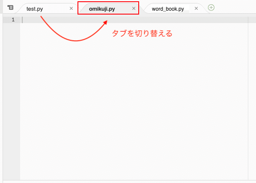256x183 pixels.
Task: Click line number 1 in the gutter
Action: [13, 20]
